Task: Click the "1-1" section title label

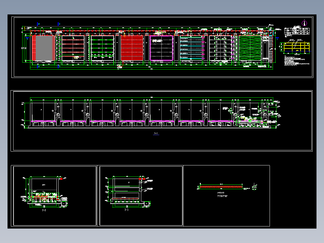Action: tap(156, 134)
